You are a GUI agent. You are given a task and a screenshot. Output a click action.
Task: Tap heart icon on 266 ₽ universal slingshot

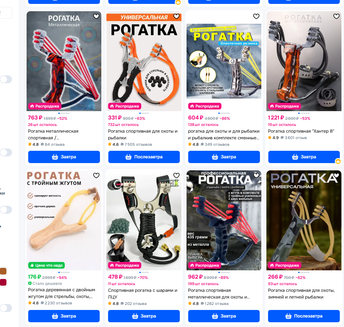point(336,175)
